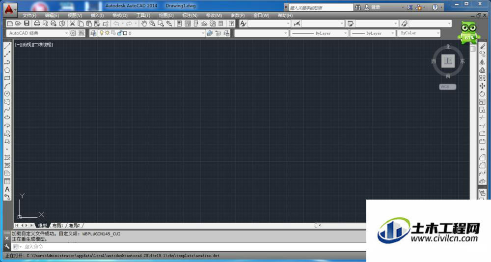Image resolution: width=491 pixels, height=262 pixels.
Task: Select the Arc draw tool
Action: pyautogui.click(x=7, y=86)
